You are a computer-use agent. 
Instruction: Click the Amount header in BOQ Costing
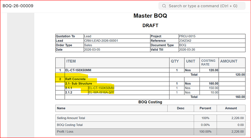(x=231, y=108)
